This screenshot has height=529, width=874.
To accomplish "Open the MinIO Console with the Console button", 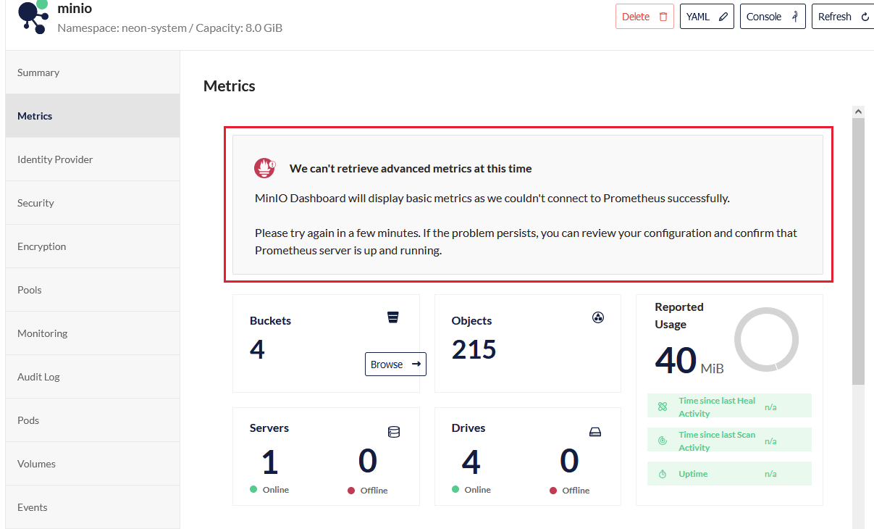I will coord(772,16).
